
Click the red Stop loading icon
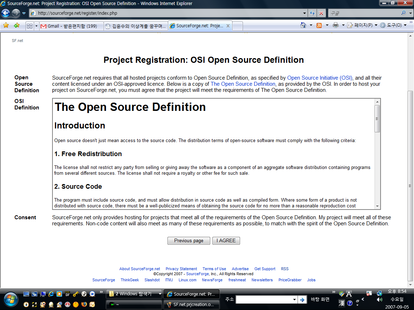click(x=321, y=13)
